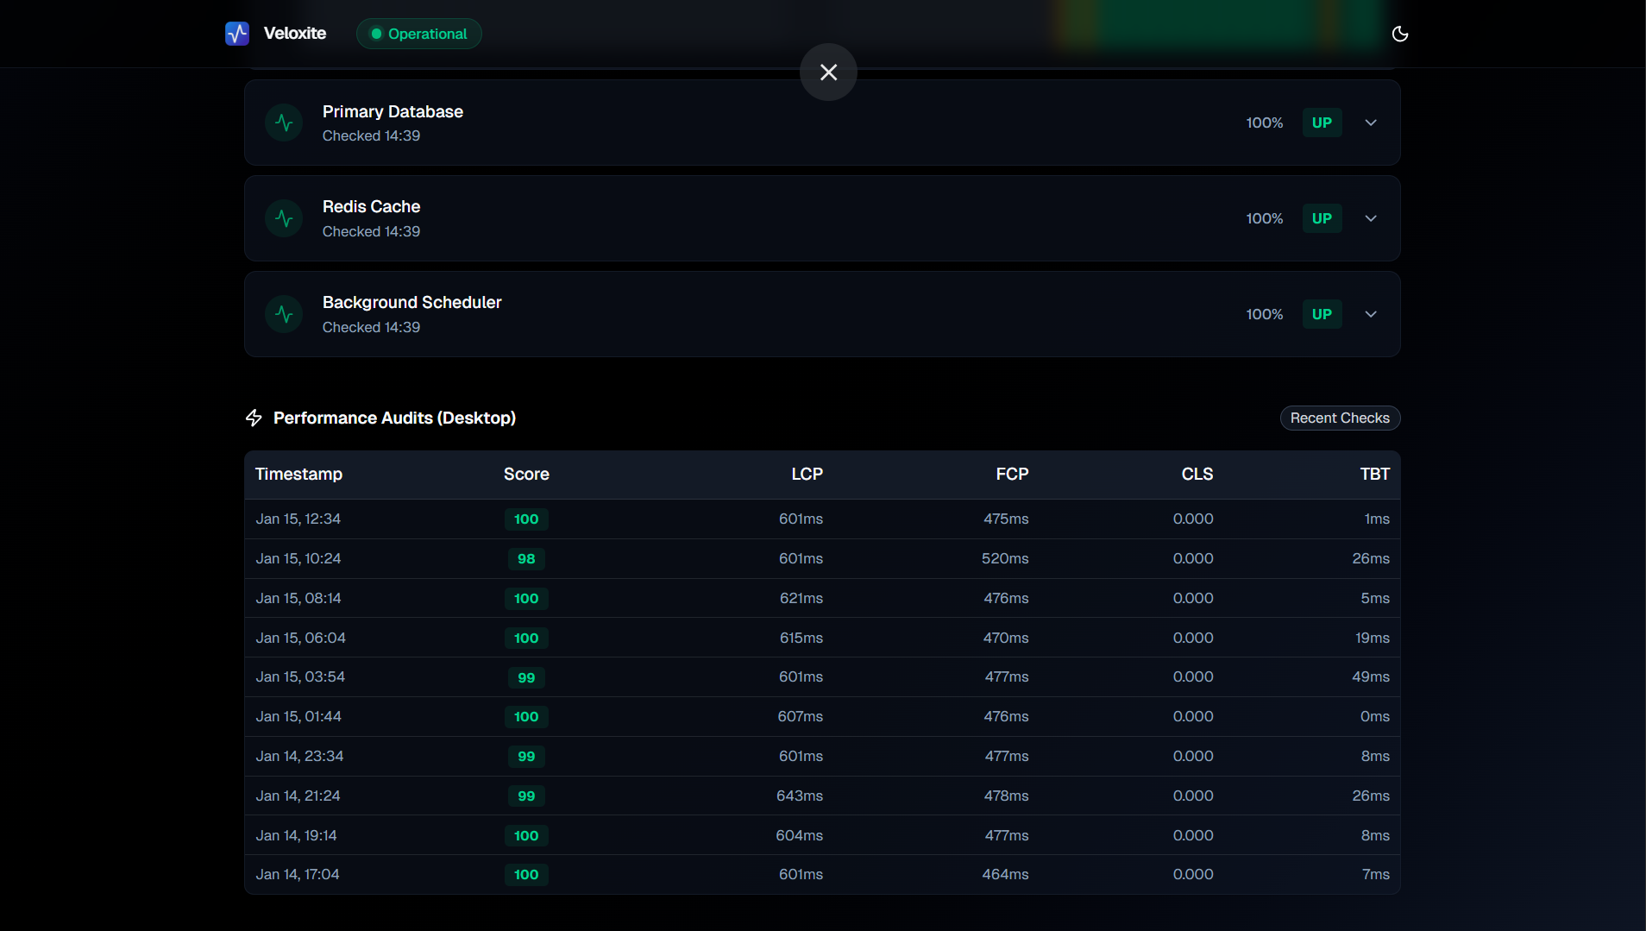Click the LCP column header

tap(807, 474)
